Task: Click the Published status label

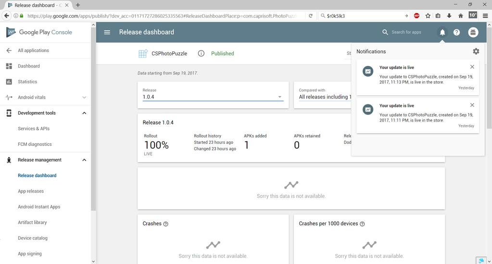Action: click(223, 53)
